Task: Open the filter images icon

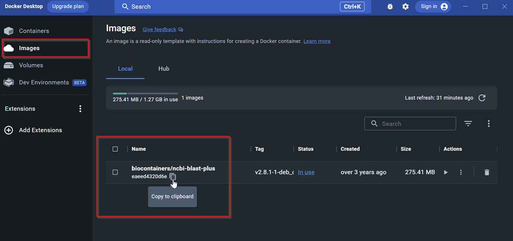Action: (x=468, y=124)
